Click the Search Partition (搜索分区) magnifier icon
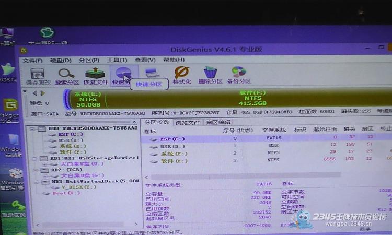This screenshot has width=392, height=235. point(66,76)
